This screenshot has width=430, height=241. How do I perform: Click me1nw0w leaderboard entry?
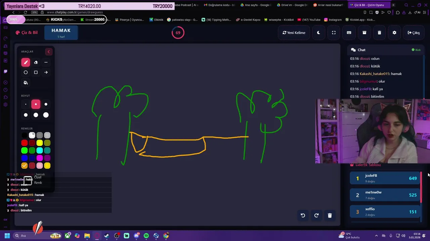click(385, 195)
